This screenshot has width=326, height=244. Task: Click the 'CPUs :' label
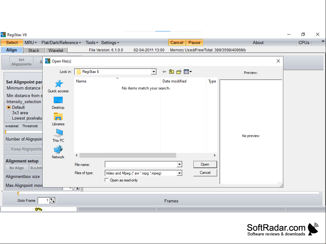click(x=305, y=43)
